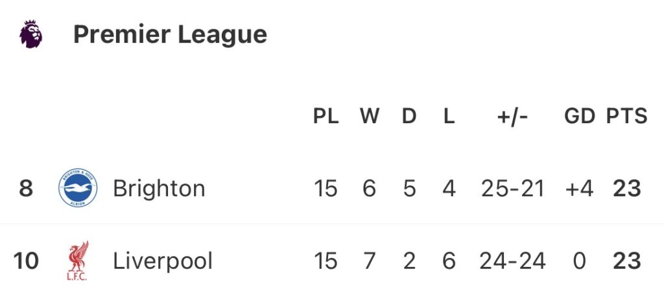Click the Brighton club crest
The image size is (664, 302).
point(78,189)
